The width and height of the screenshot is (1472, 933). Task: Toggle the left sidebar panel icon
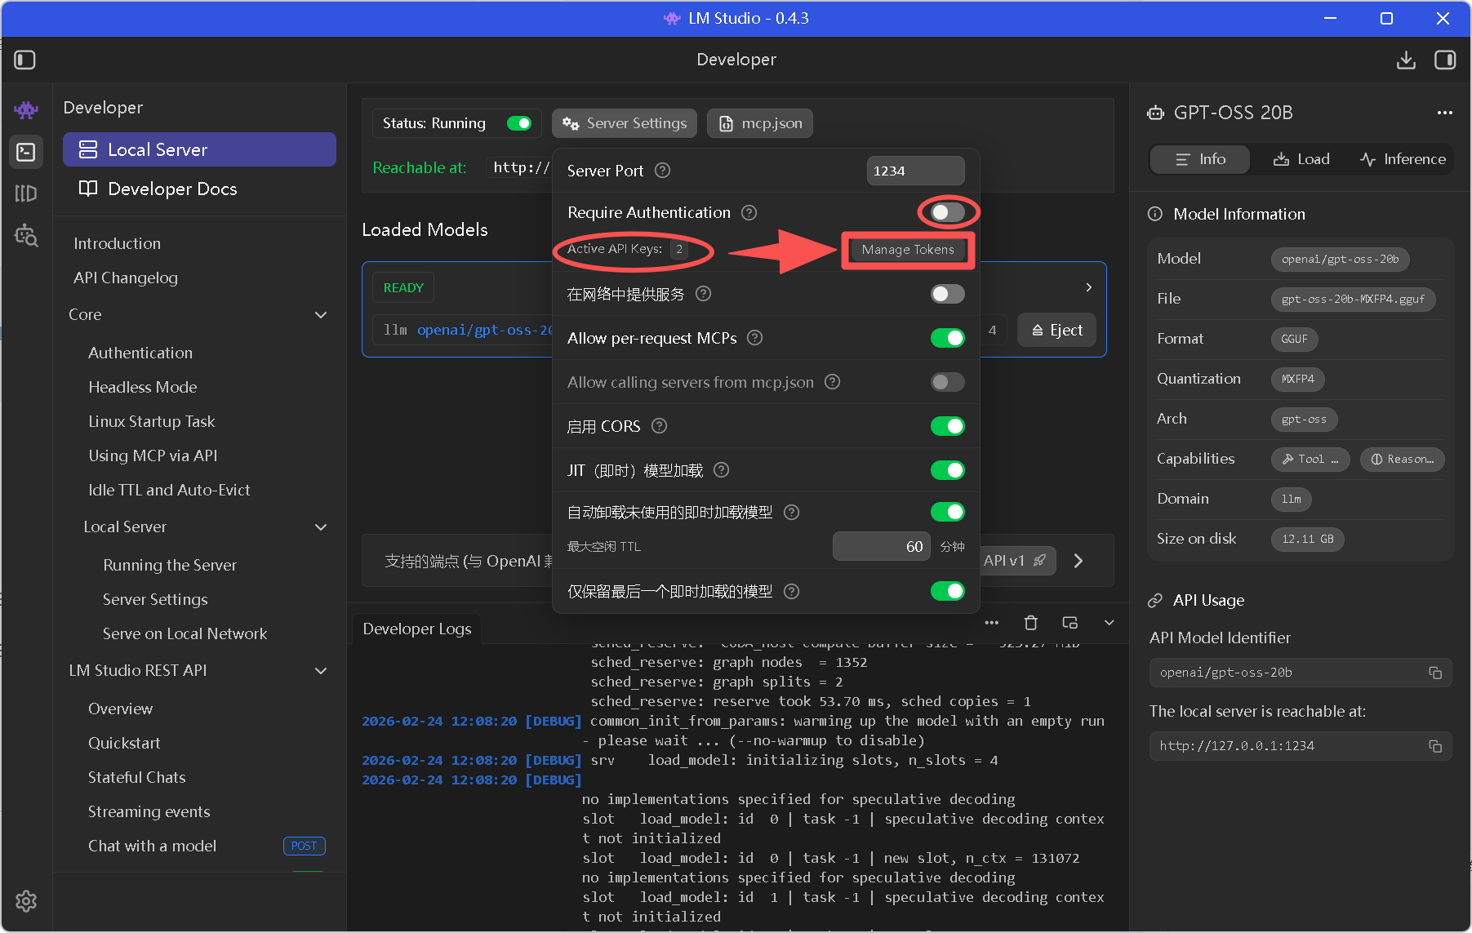[x=24, y=60]
